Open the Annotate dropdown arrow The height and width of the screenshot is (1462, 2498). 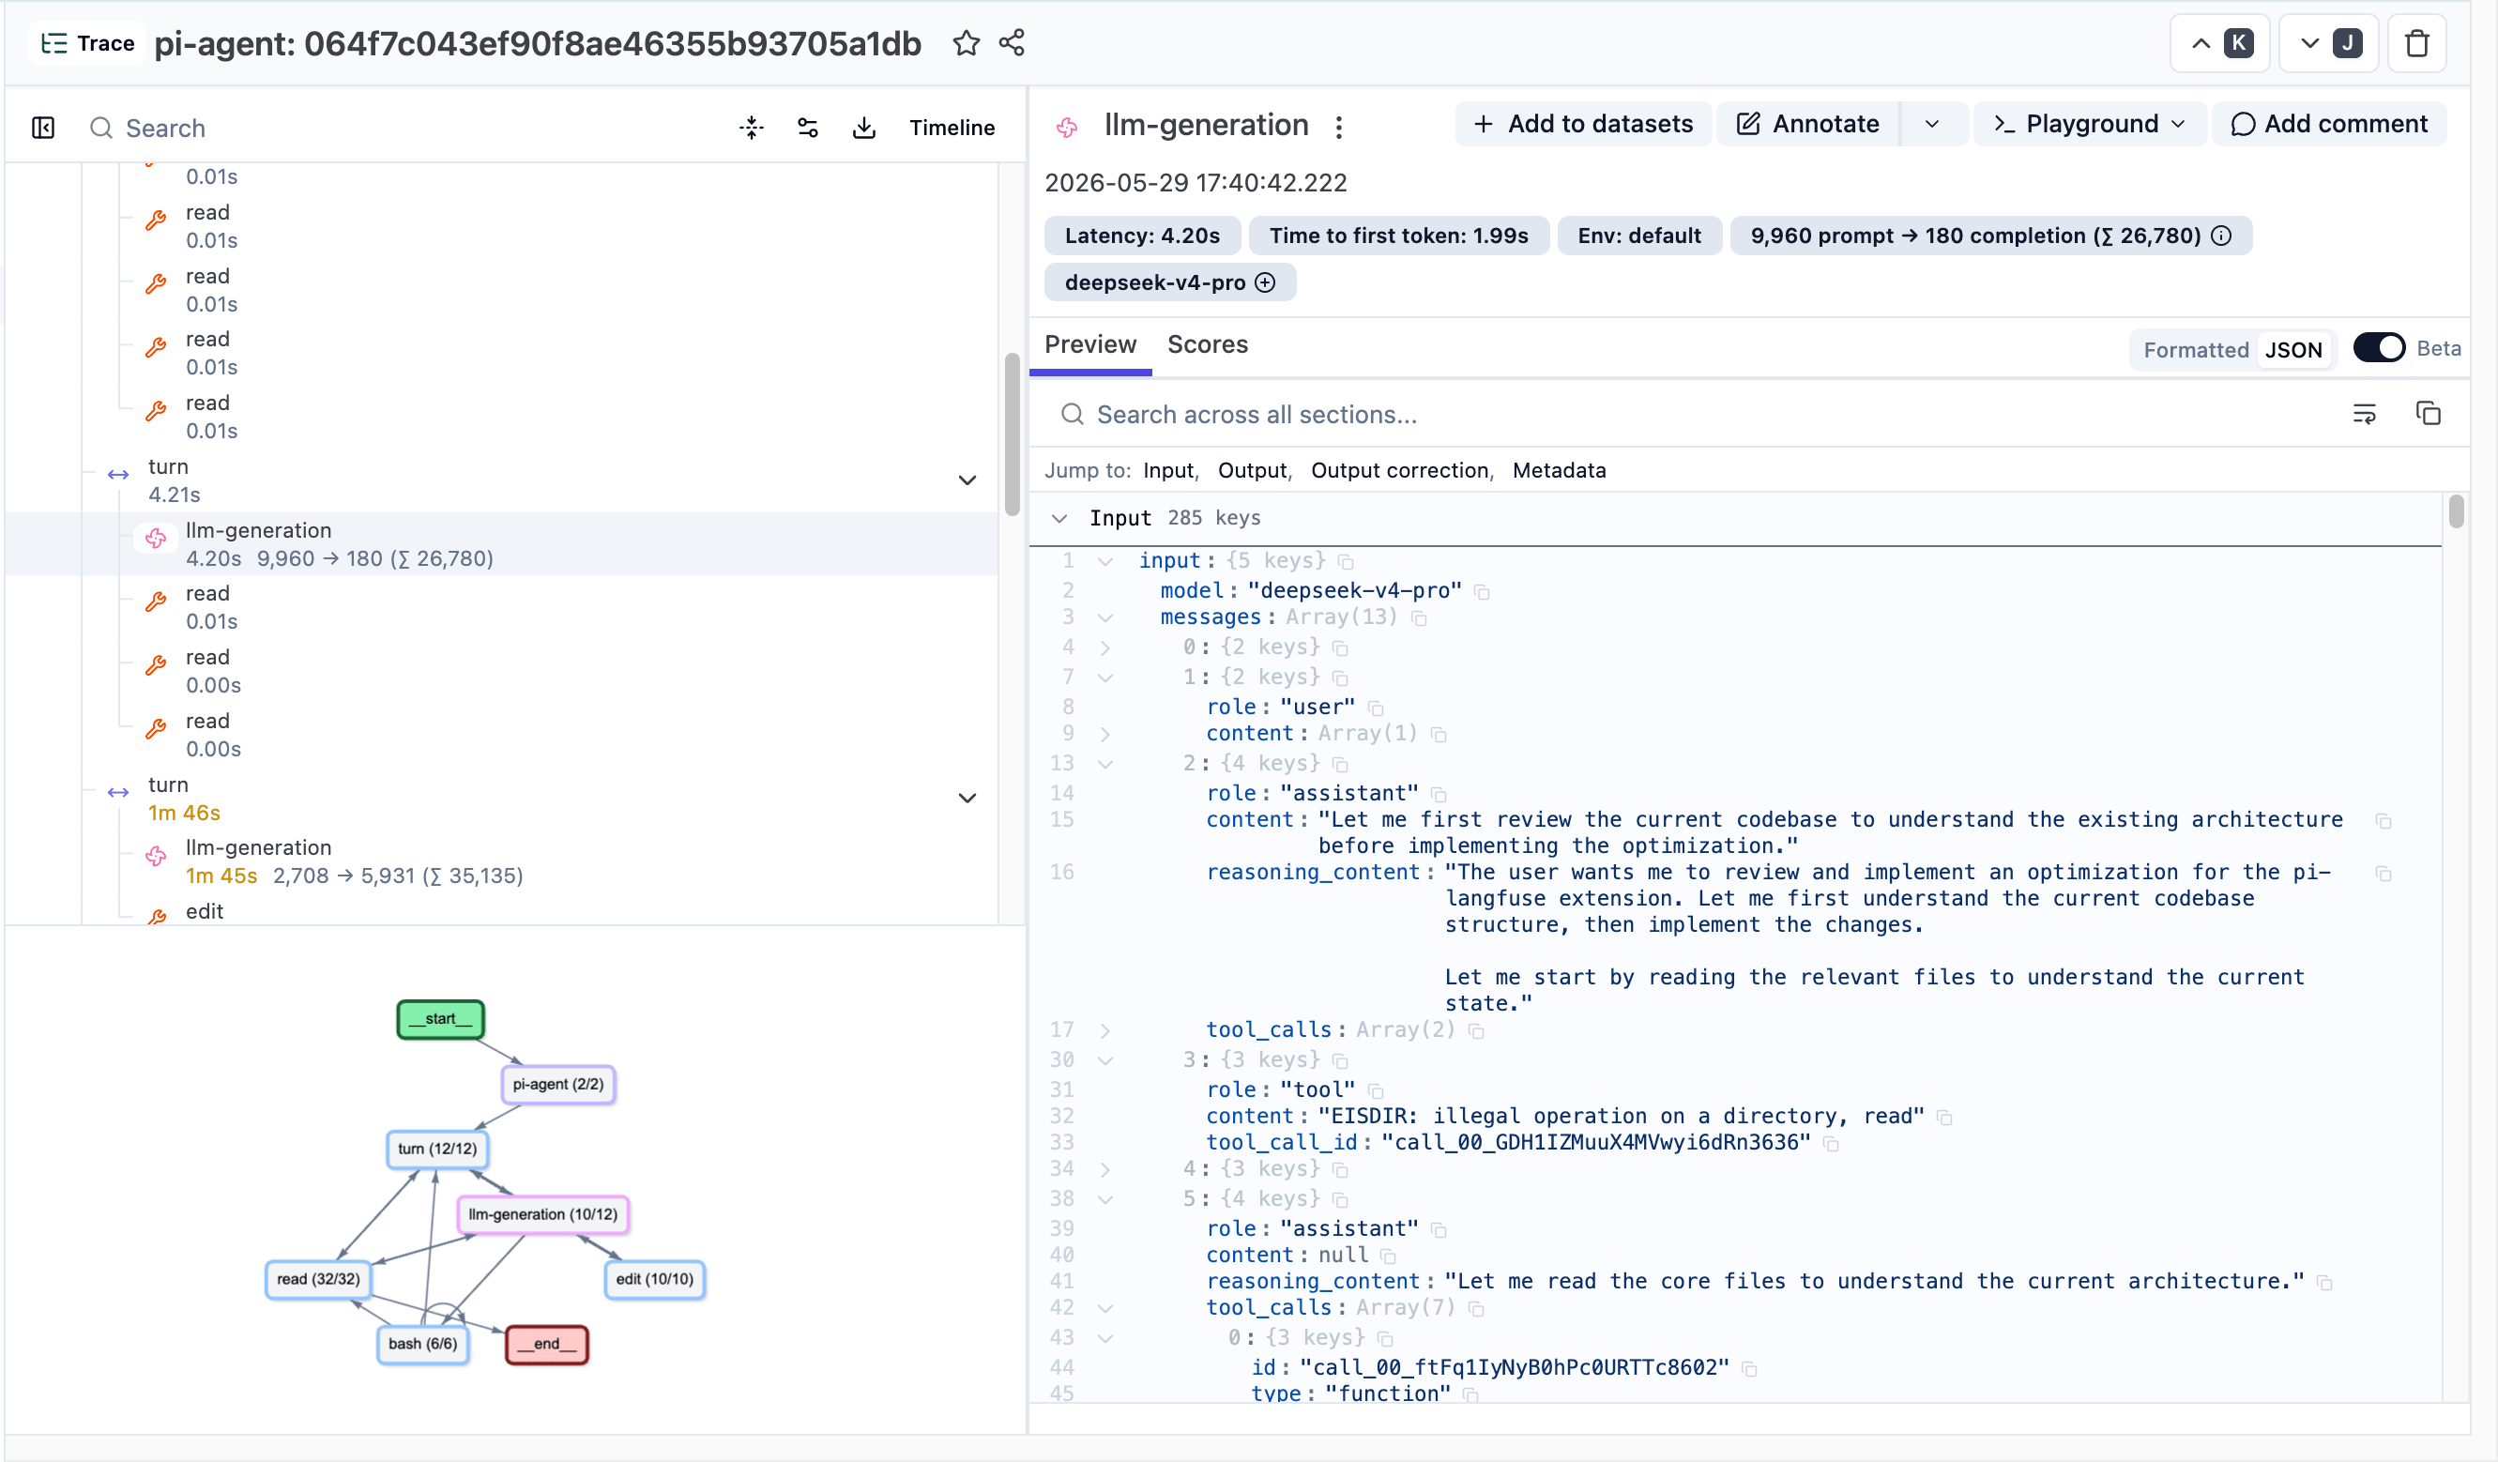1932,124
